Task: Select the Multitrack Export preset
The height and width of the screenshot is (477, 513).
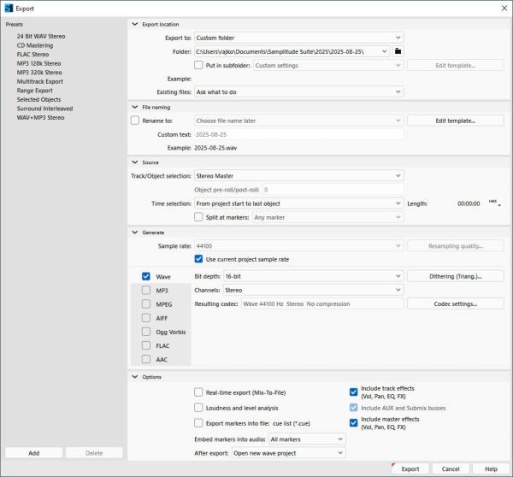Action: coord(40,81)
